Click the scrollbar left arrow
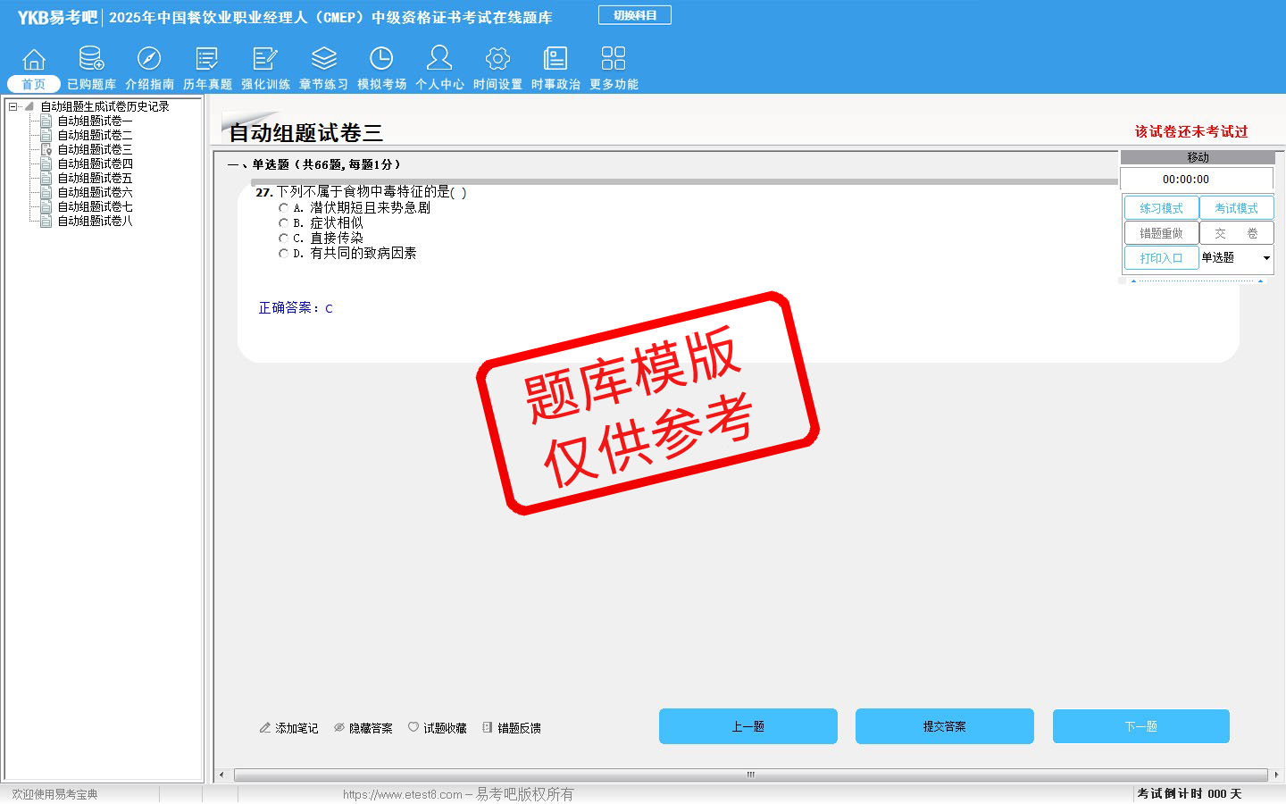 click(222, 775)
